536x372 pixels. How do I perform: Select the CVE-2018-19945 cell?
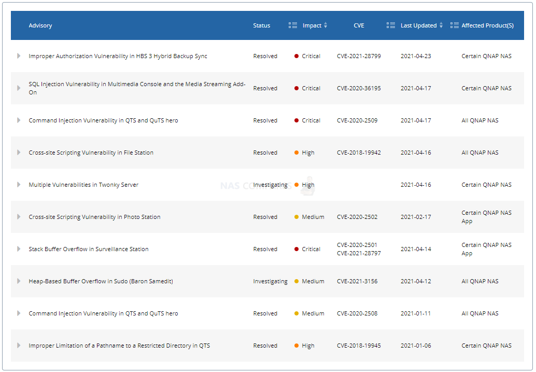(x=359, y=346)
